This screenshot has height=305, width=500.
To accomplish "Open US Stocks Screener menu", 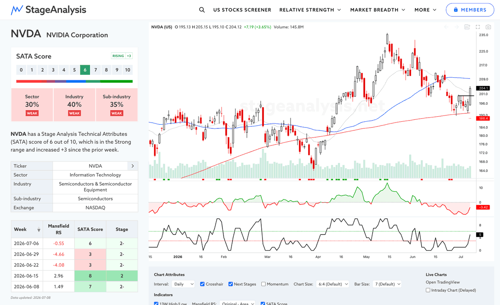I will tap(242, 10).
